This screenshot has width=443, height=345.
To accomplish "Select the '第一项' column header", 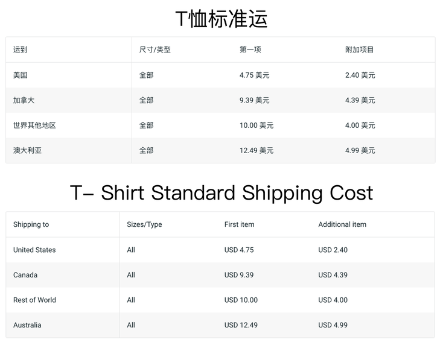I will point(250,49).
